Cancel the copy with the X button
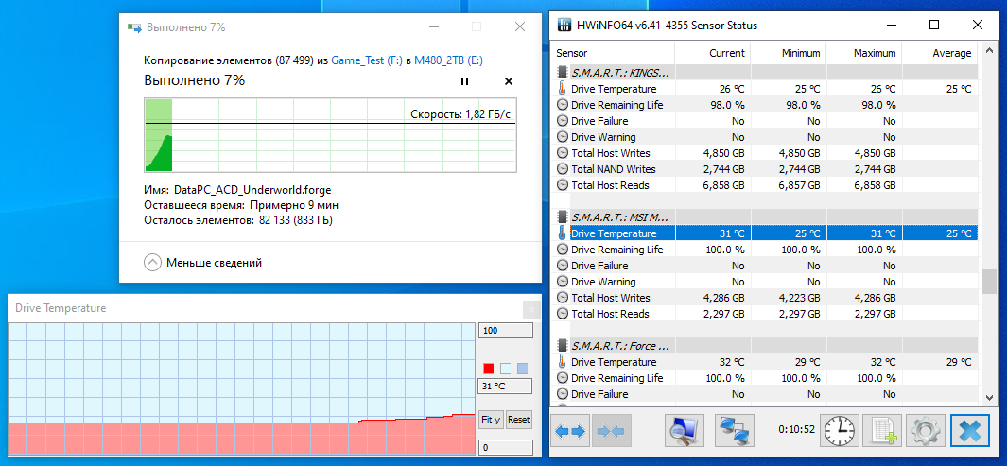Viewport: 1007px width, 466px height. click(x=509, y=81)
